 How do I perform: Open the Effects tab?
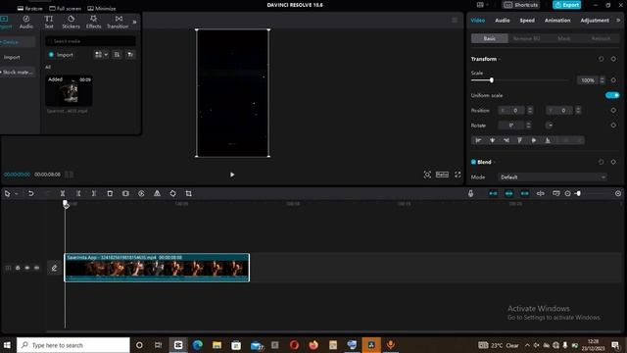[94, 22]
